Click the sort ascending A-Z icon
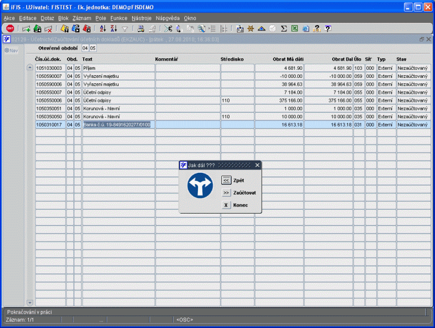 (x=103, y=28)
